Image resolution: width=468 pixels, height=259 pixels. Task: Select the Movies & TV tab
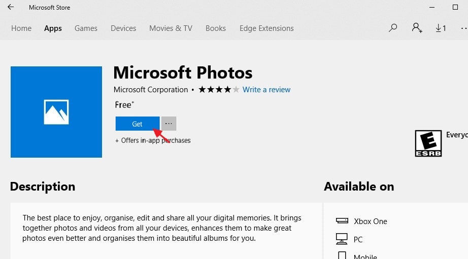click(171, 28)
